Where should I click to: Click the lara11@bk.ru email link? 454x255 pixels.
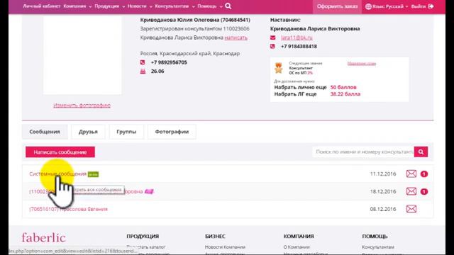pyautogui.click(x=297, y=38)
